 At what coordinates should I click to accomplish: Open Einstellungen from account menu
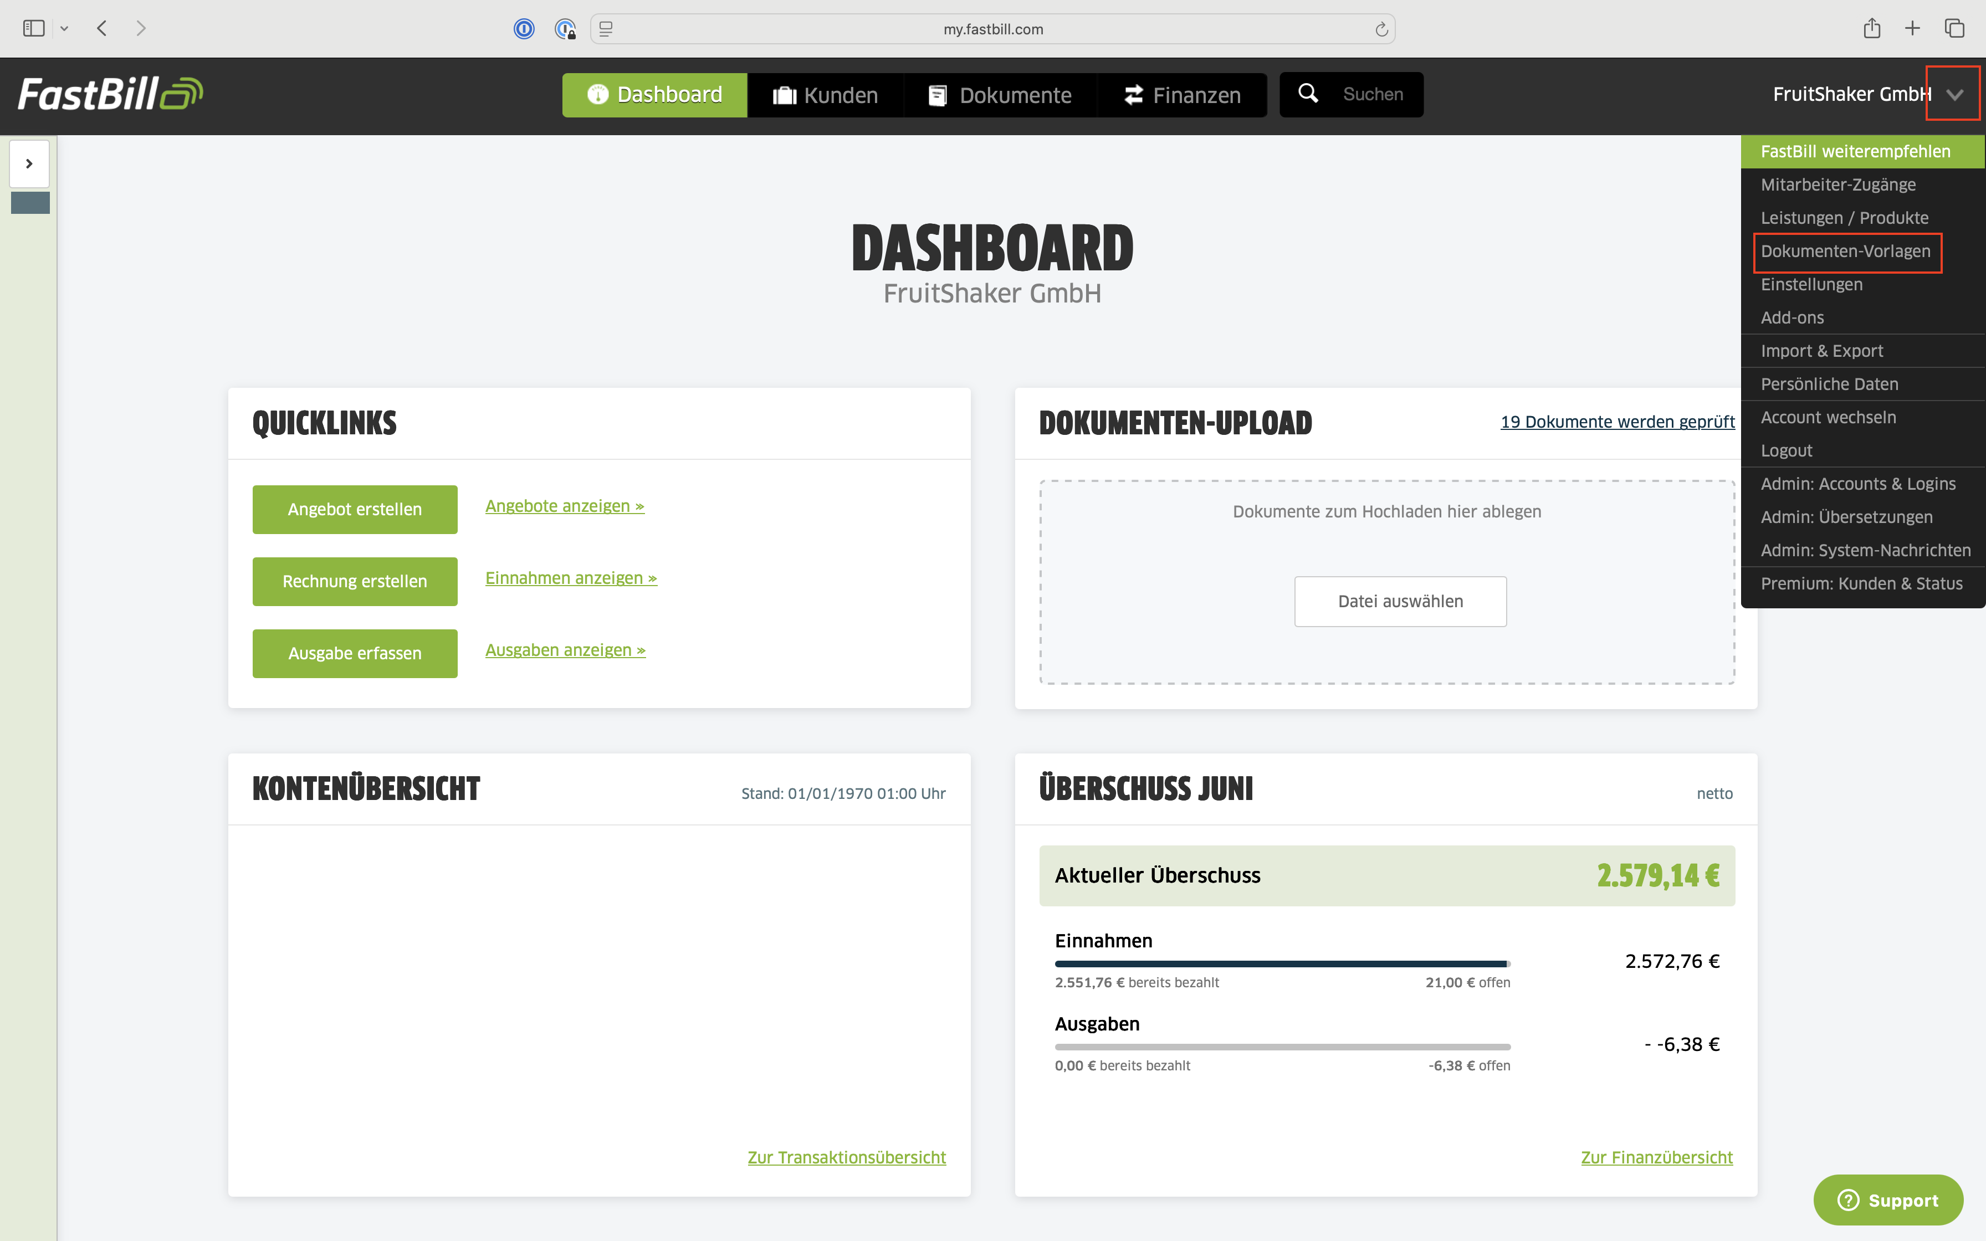[1863, 285]
